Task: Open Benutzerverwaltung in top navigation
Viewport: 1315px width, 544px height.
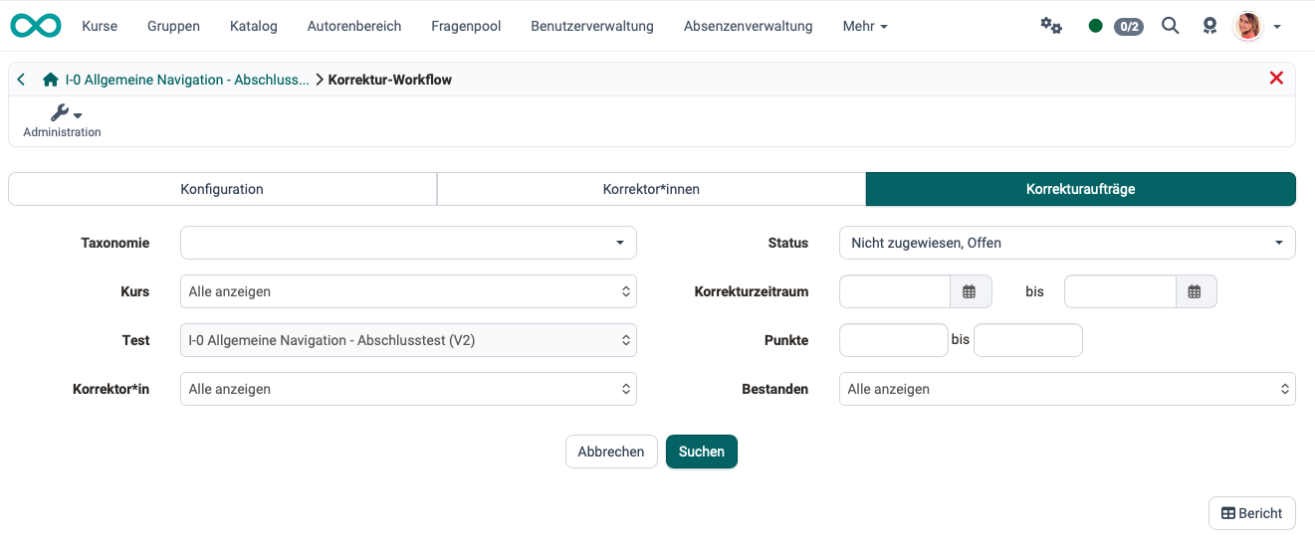Action: (592, 26)
